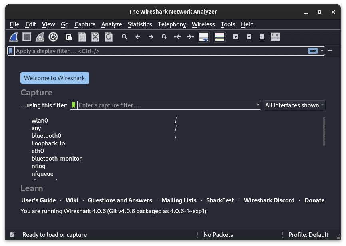Open the Tools menu
346x246 pixels.
click(x=228, y=24)
